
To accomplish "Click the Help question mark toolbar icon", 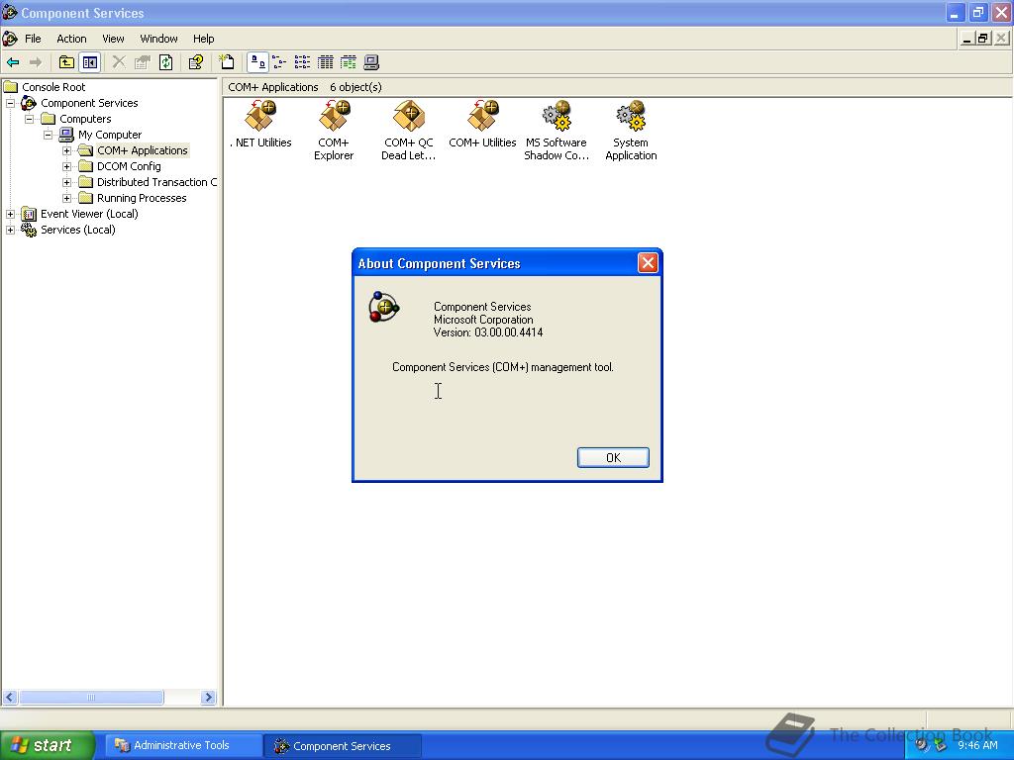I will coord(196,62).
